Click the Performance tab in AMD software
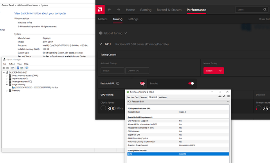Screen dimensions: 270x163 (x=196, y=10)
